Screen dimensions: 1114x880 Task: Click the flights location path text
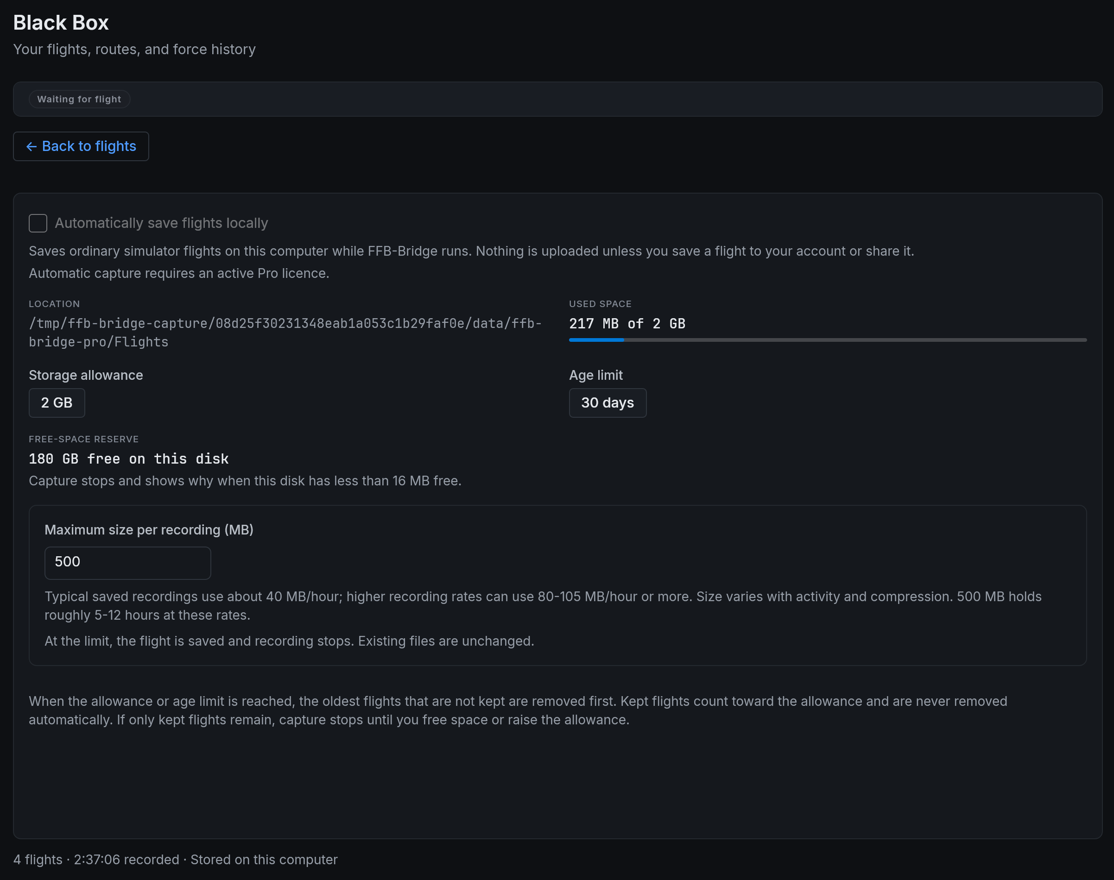[285, 333]
